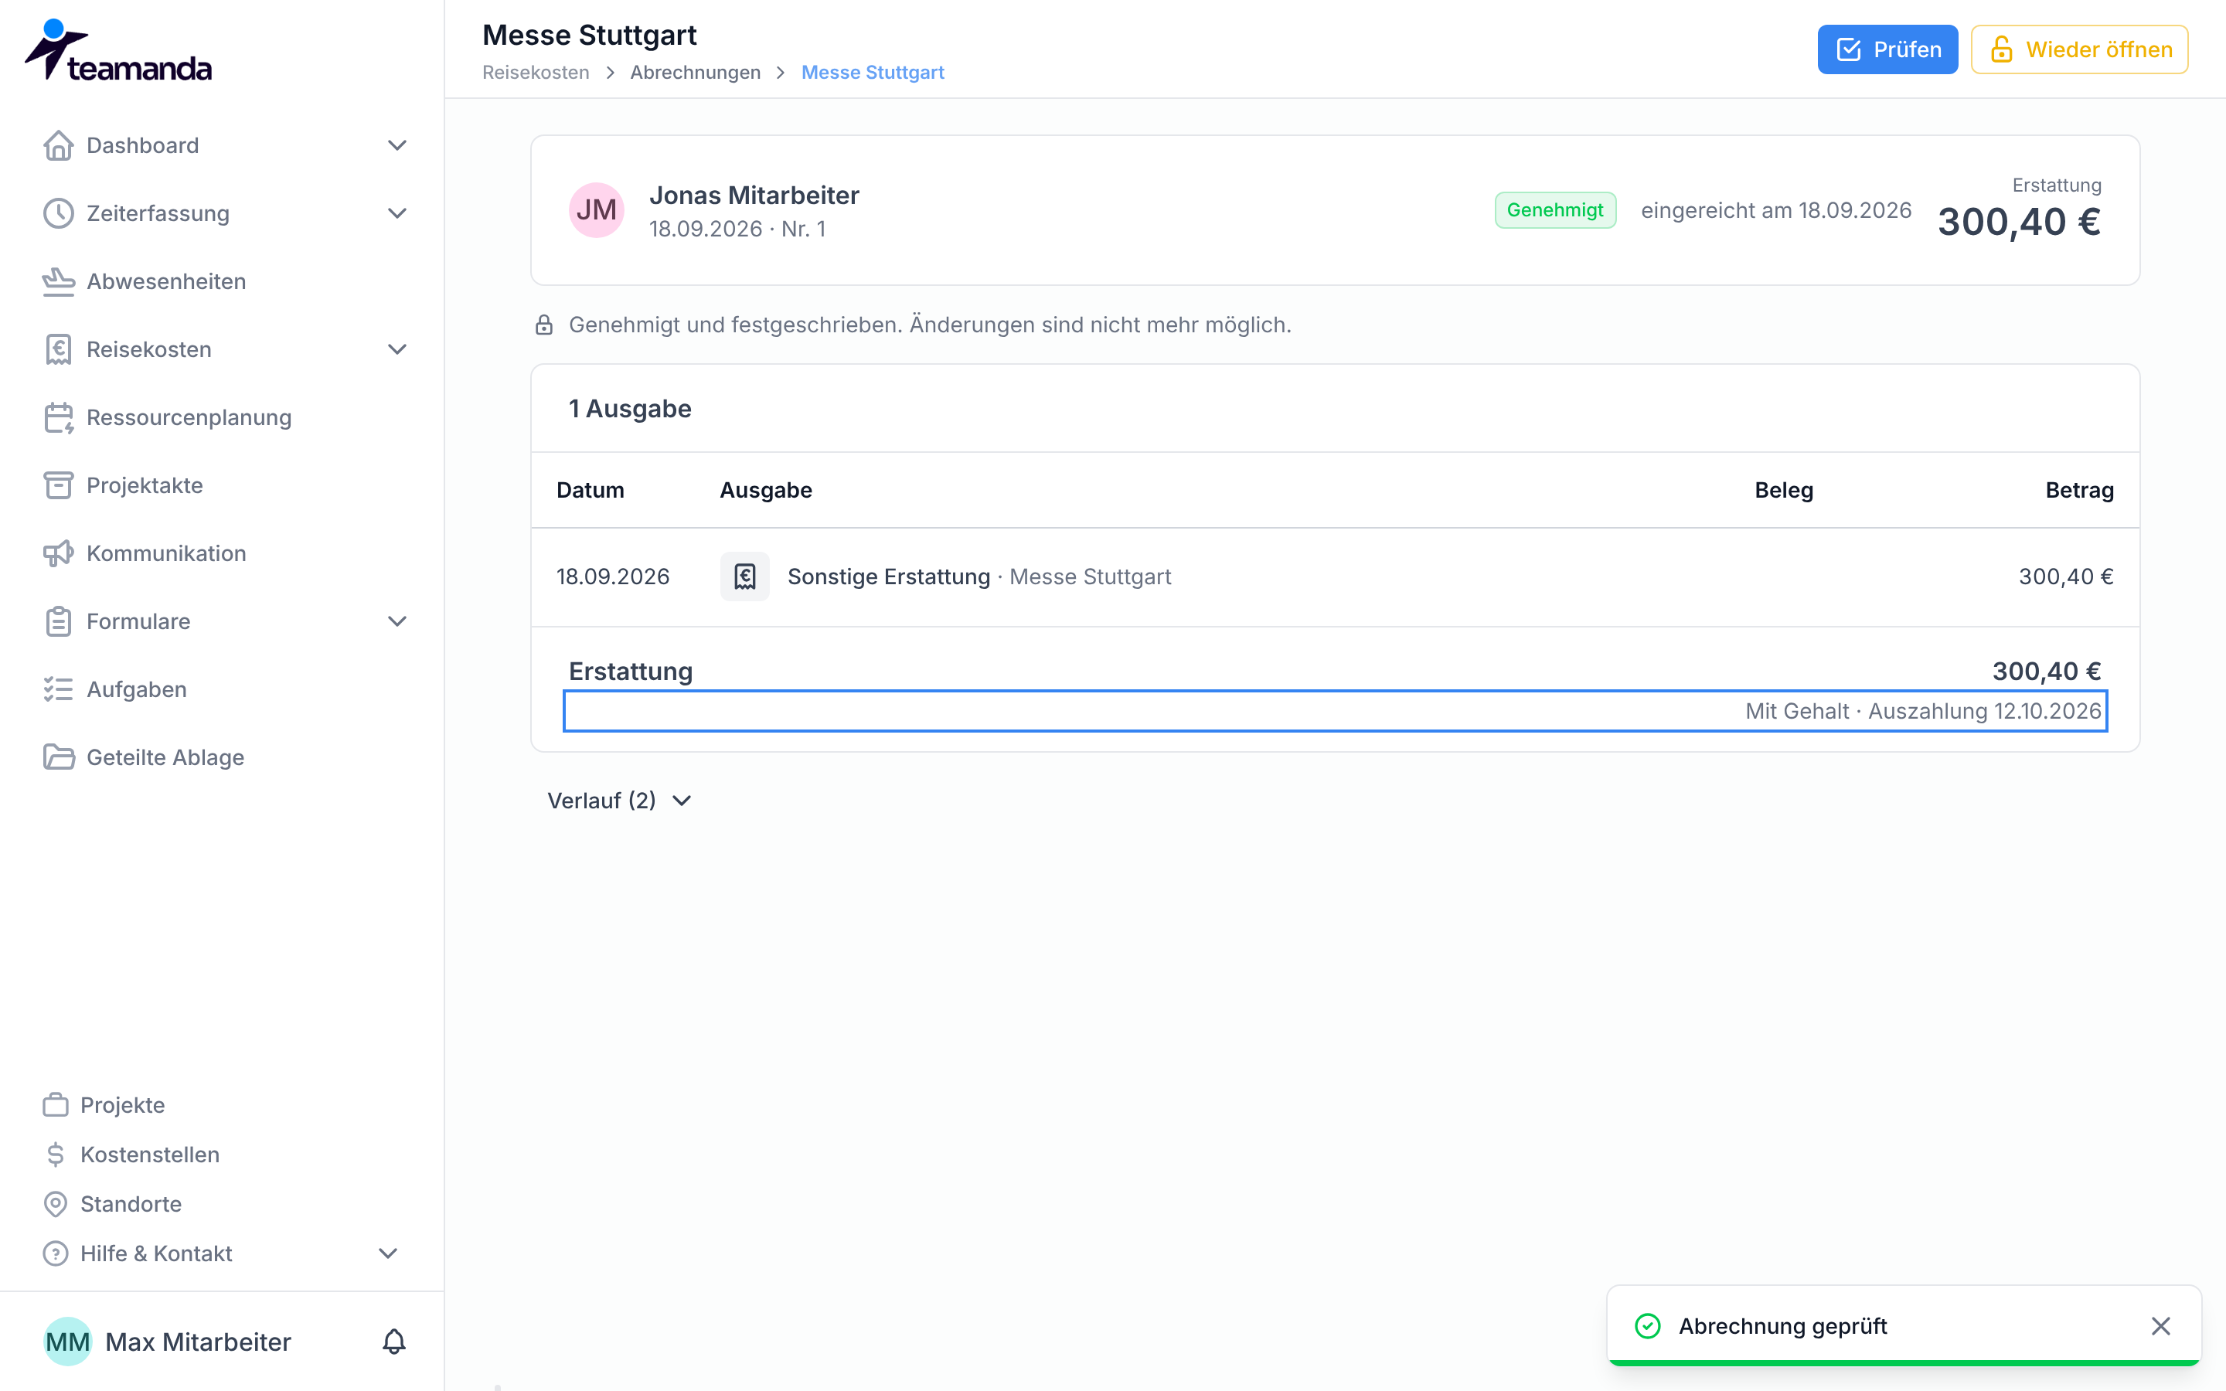Click the Sonstige Erstattung expense row text
2226x1391 pixels.
889,576
